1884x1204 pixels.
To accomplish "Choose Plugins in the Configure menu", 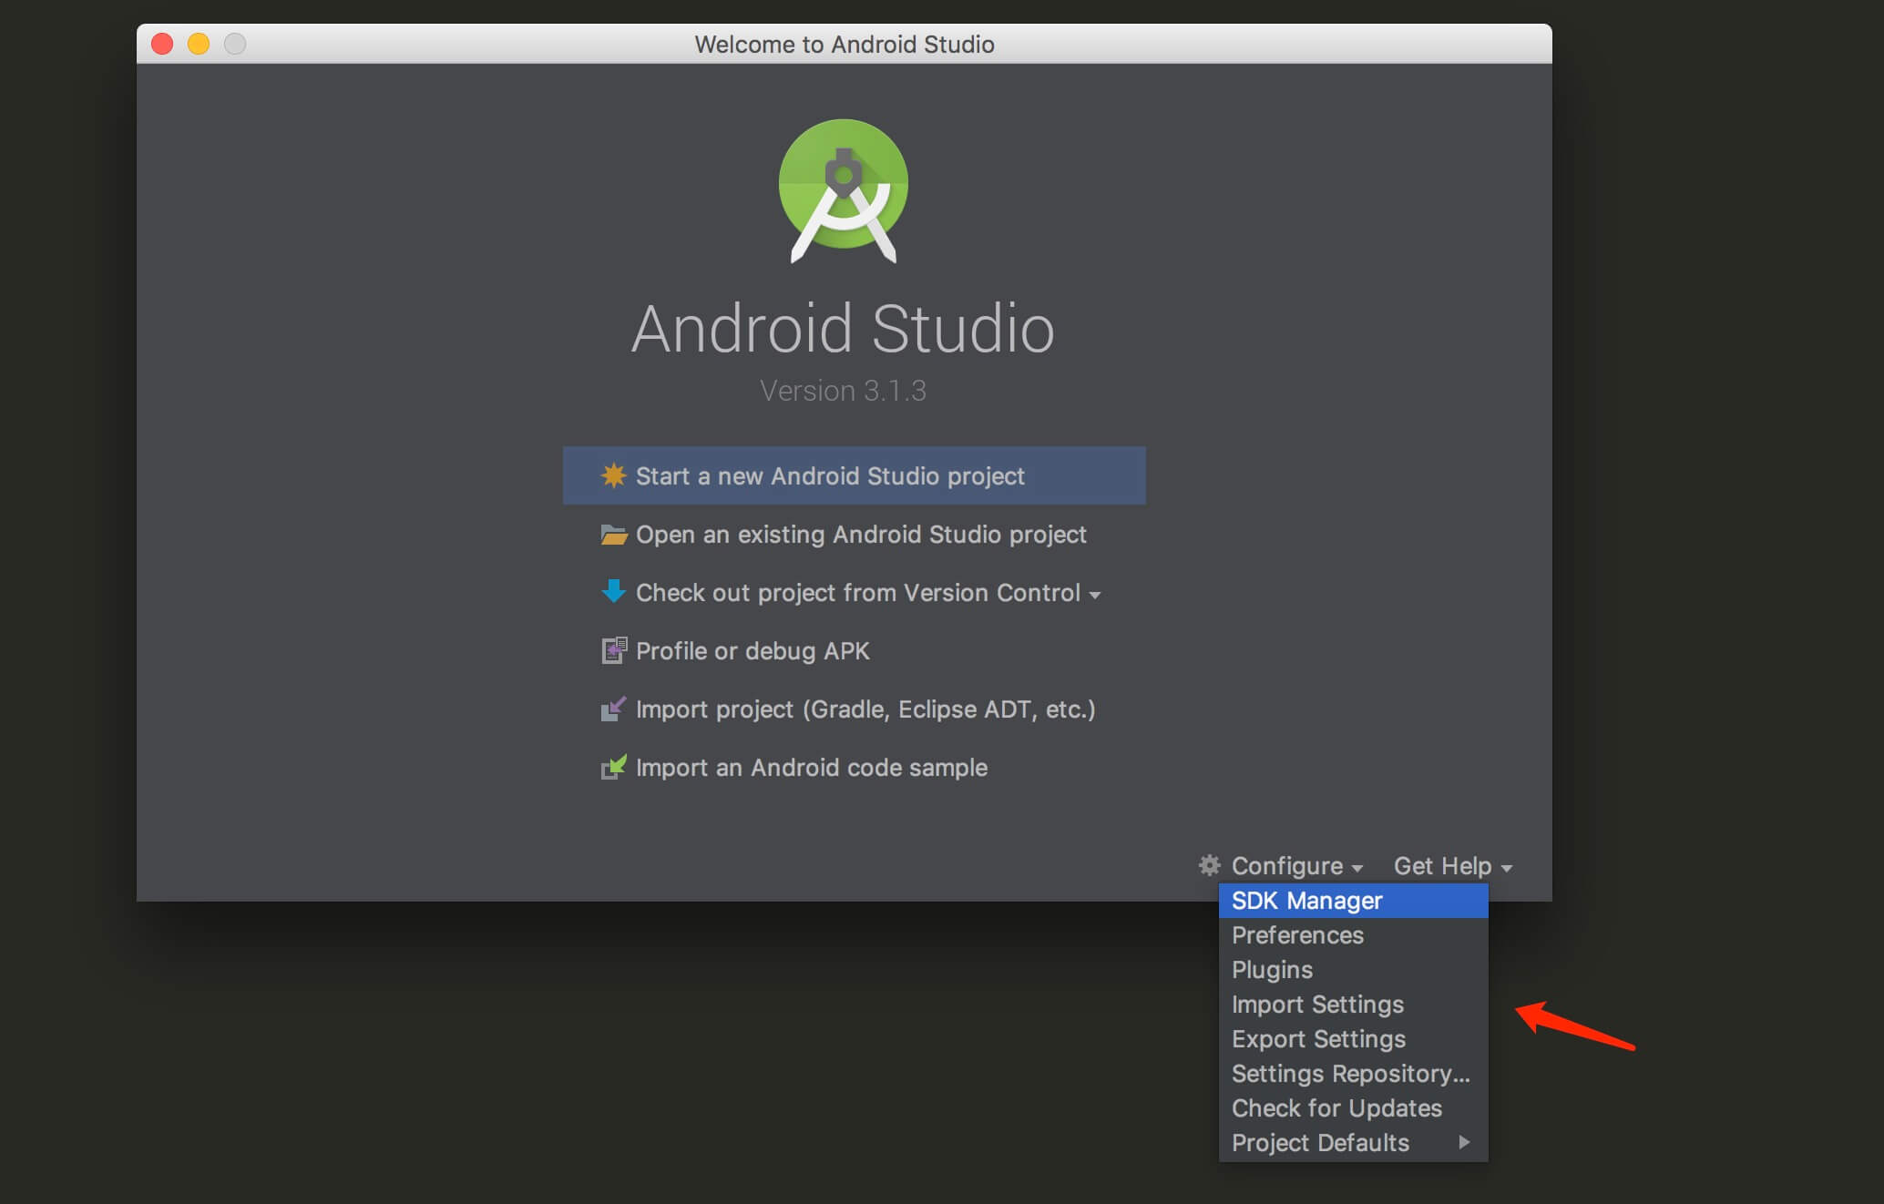I will pyautogui.click(x=1272, y=970).
